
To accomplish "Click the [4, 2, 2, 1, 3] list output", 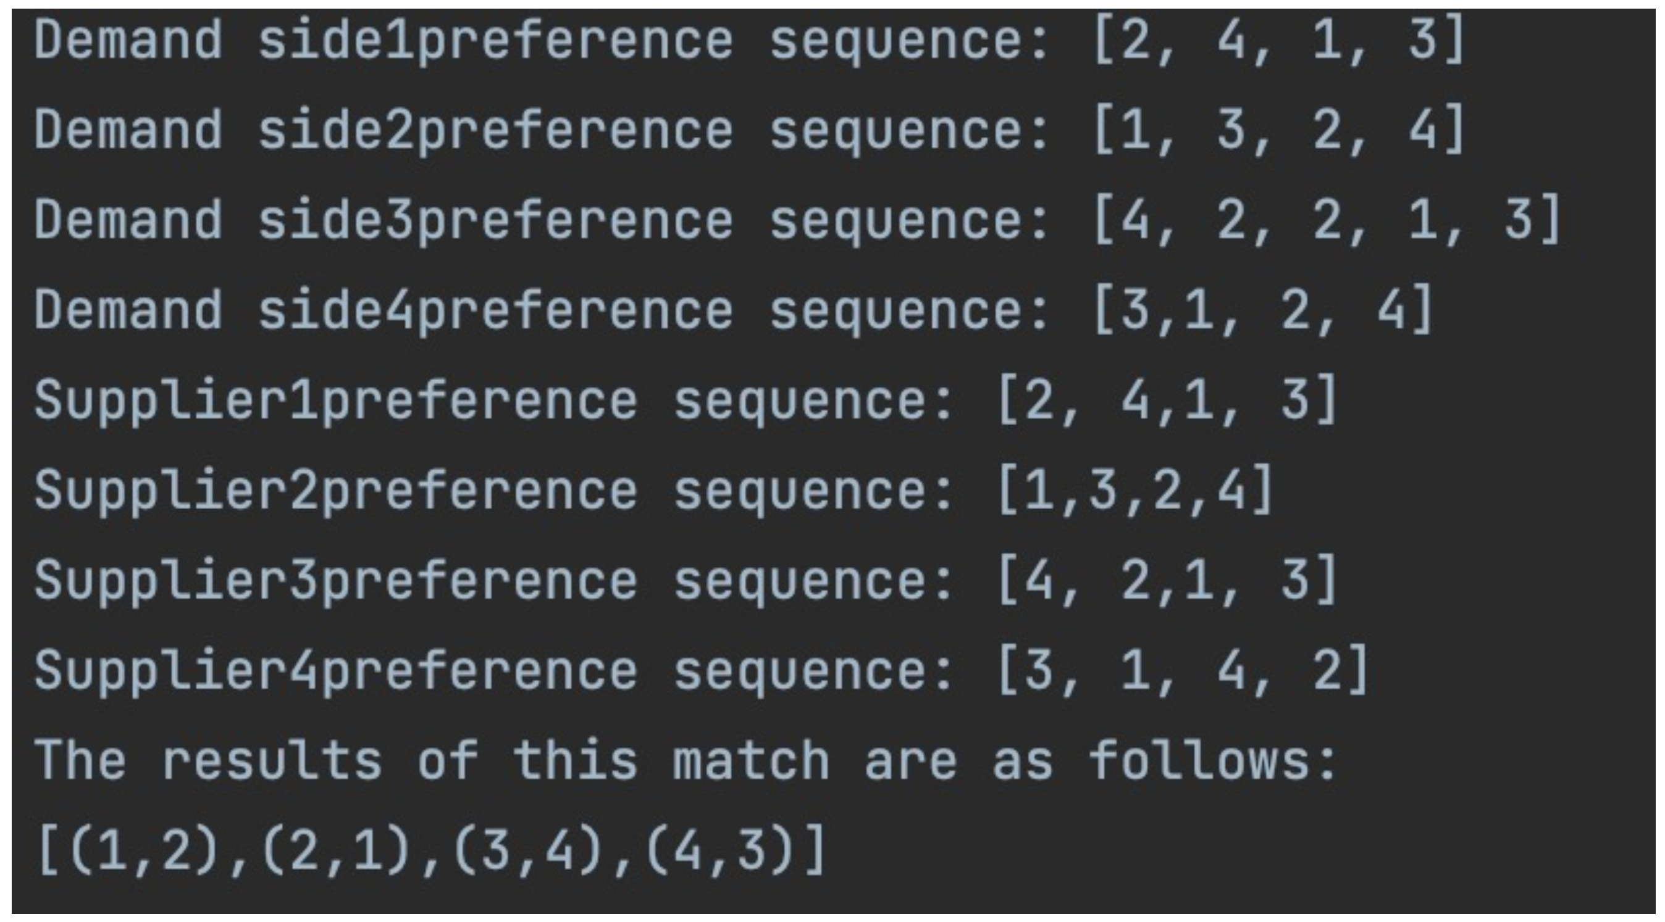I will coord(1327,221).
